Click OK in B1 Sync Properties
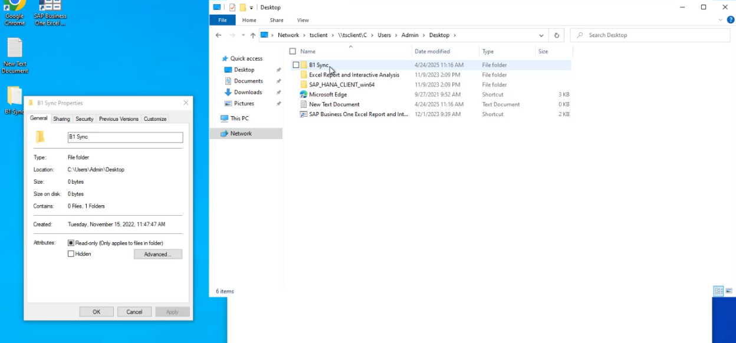Screen dimensions: 736x343 pyautogui.click(x=96, y=312)
